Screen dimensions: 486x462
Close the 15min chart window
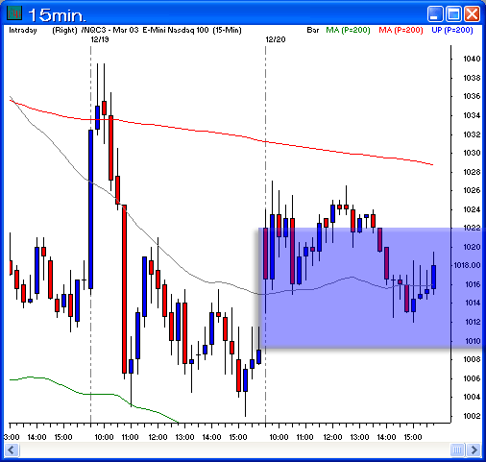(472, 14)
